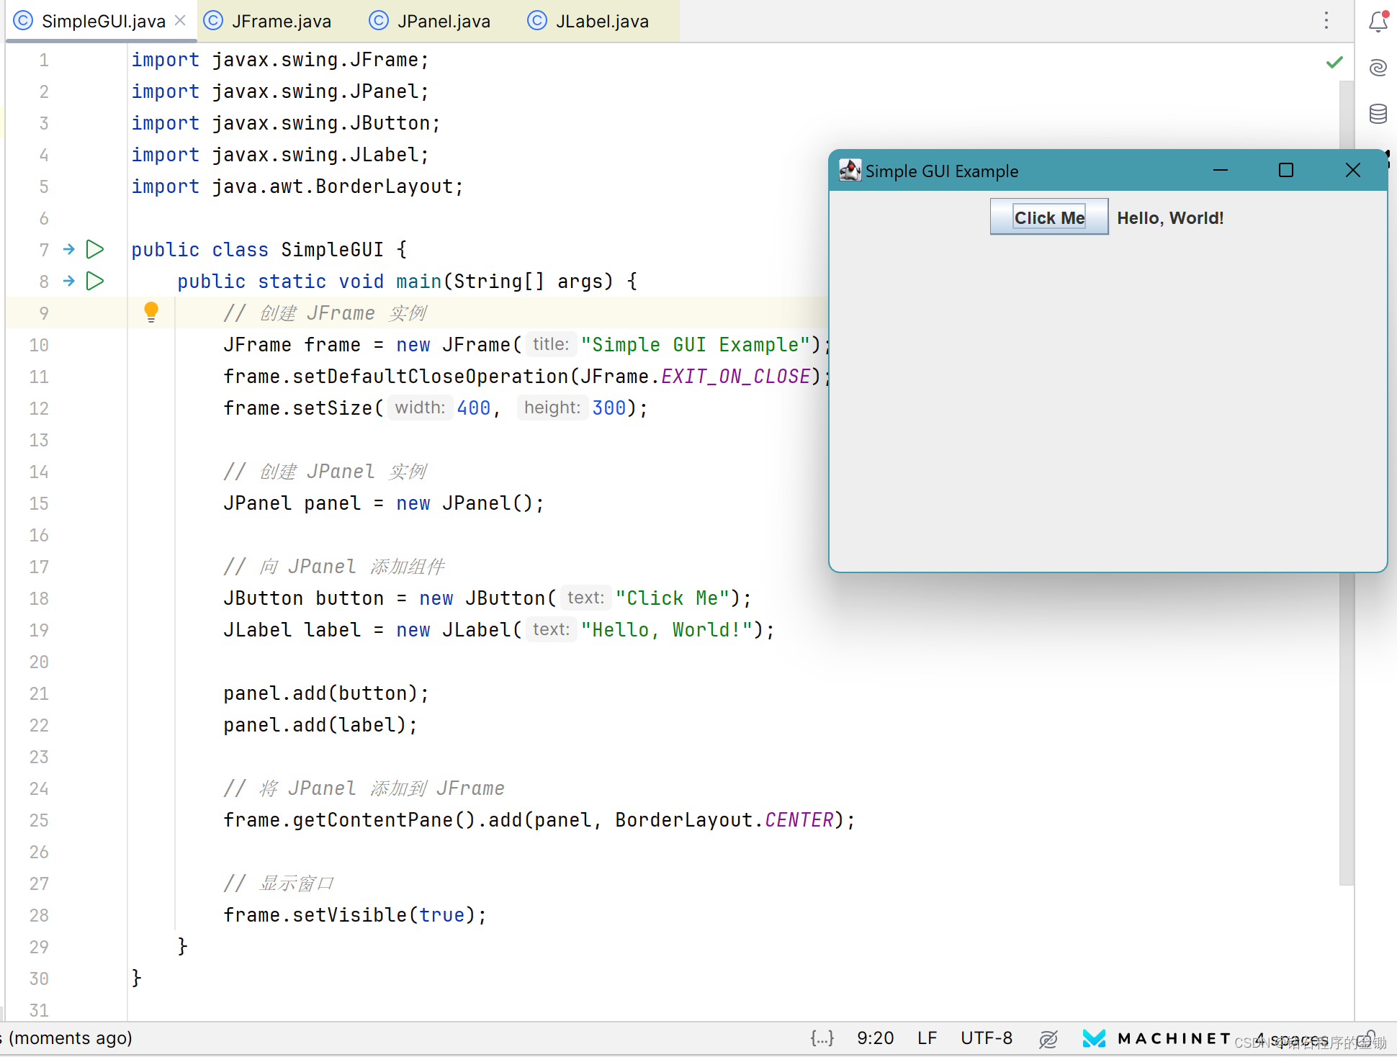Click the braces icon in the status bar
Screen dimensions: 1397x1057
(822, 1038)
